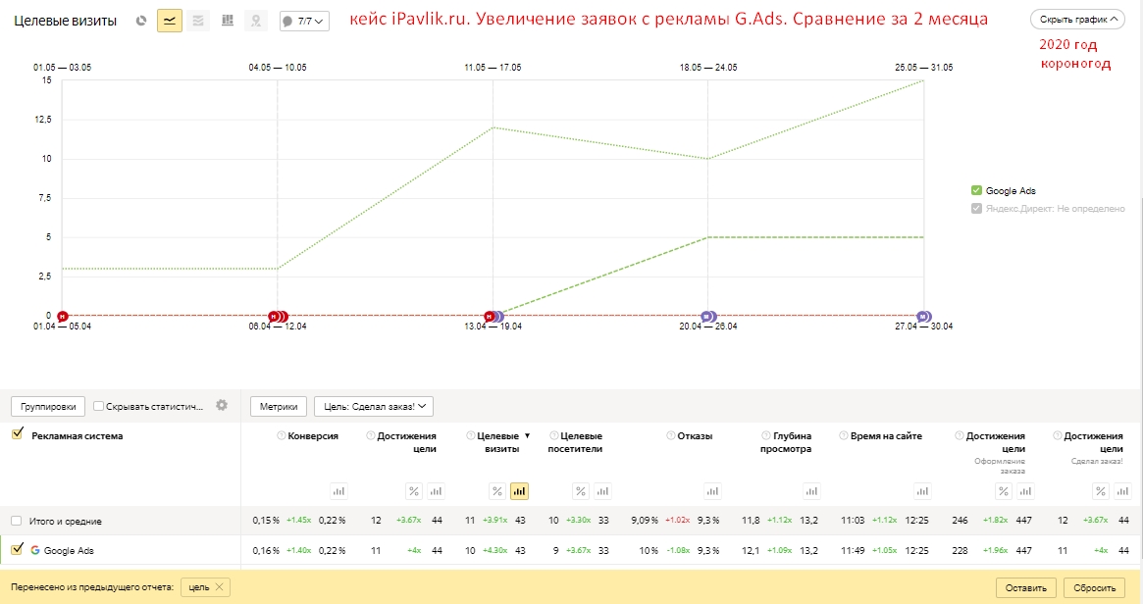1143x604 pixels.
Task: Click the active Целевые визиты graph icon
Action: tap(519, 491)
